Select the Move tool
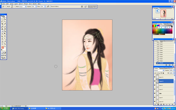176x110 pixels. (x=5, y=19)
